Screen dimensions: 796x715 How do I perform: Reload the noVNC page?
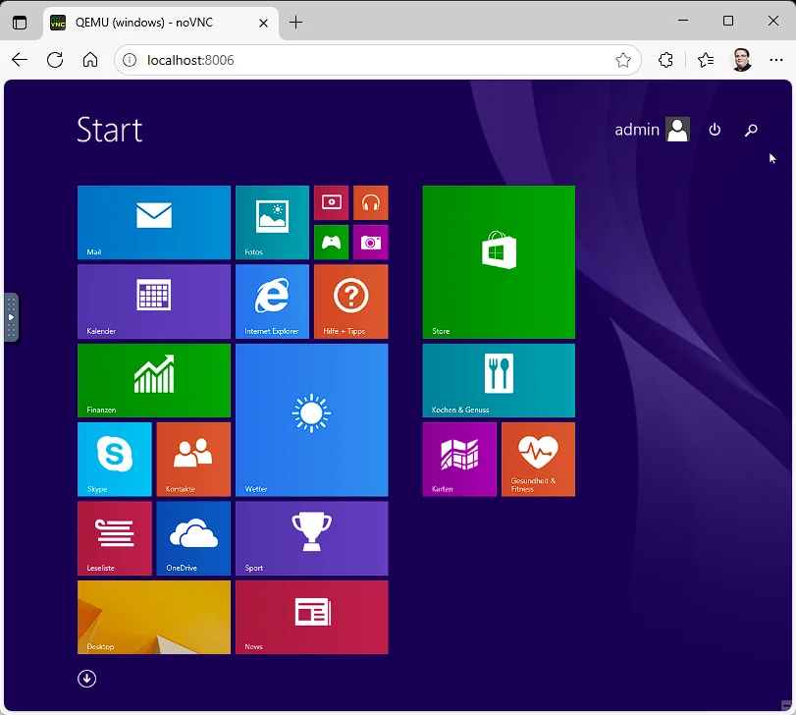click(x=55, y=60)
